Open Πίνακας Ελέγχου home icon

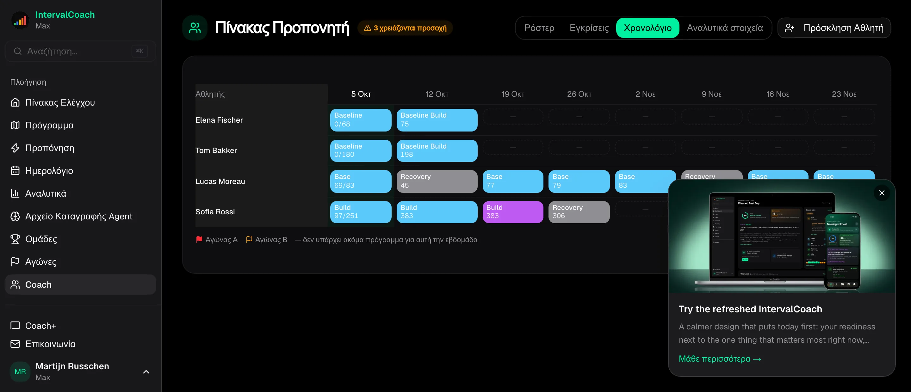(x=15, y=102)
